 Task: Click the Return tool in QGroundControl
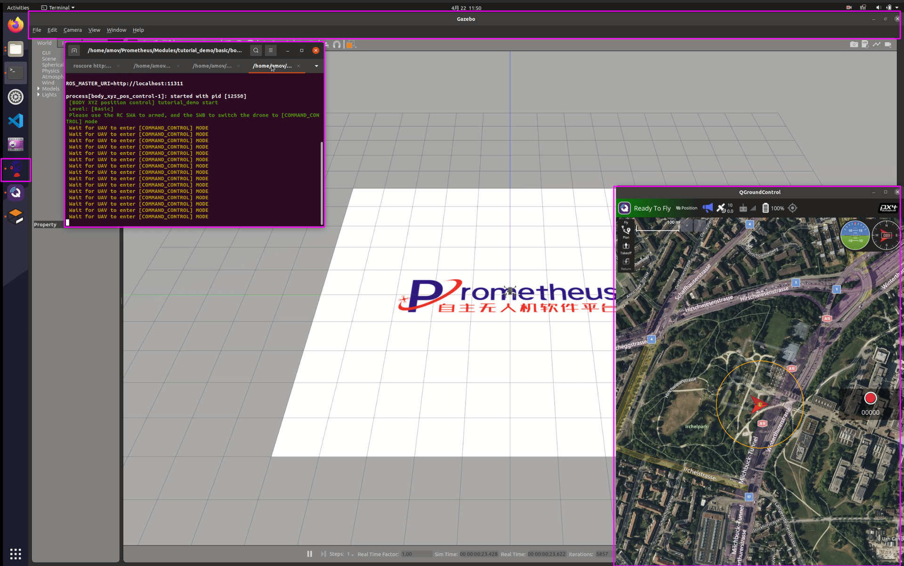coord(626,264)
